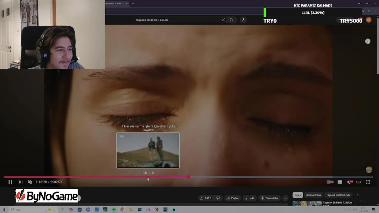The image size is (379, 213).
Task: Select the Bu Deniz 3. Bölüm tab
Action: [x=115, y=4]
